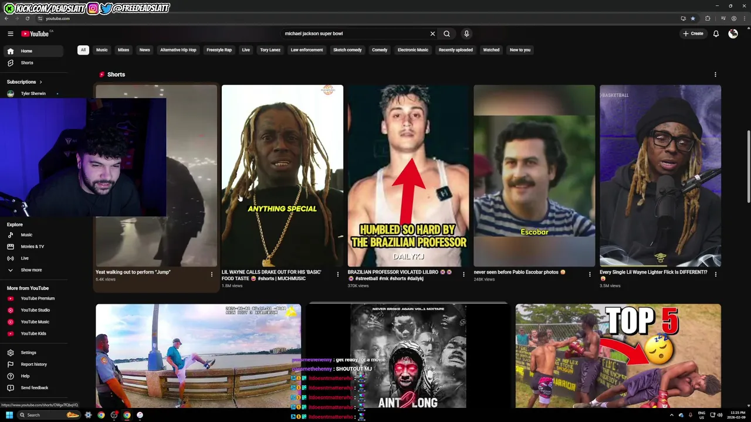The height and width of the screenshot is (422, 751).
Task: Select the News filter chip
Action: click(144, 50)
